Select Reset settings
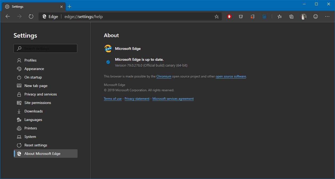The height and width of the screenshot is (179, 335). pos(46,145)
